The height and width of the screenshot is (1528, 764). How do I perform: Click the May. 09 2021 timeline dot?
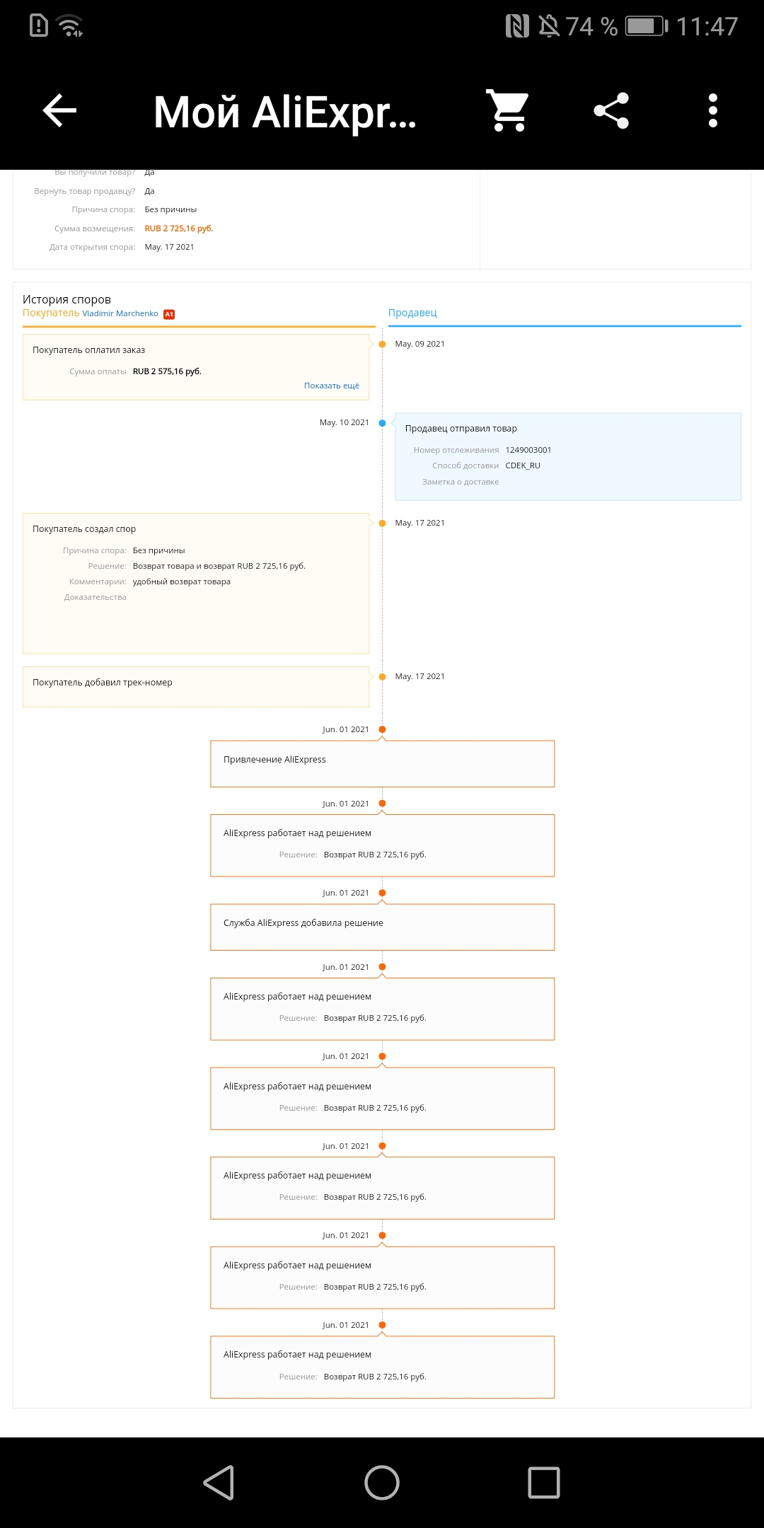pos(382,345)
